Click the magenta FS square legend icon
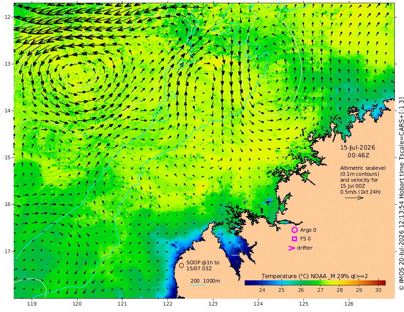This screenshot has width=404, height=312. coord(294,239)
